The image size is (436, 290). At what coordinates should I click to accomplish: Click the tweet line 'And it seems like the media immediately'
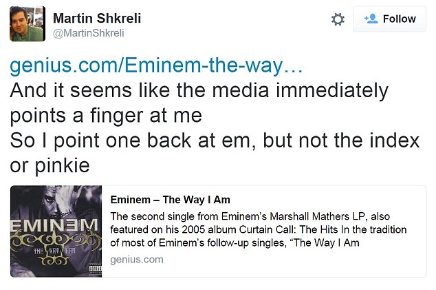point(199,91)
